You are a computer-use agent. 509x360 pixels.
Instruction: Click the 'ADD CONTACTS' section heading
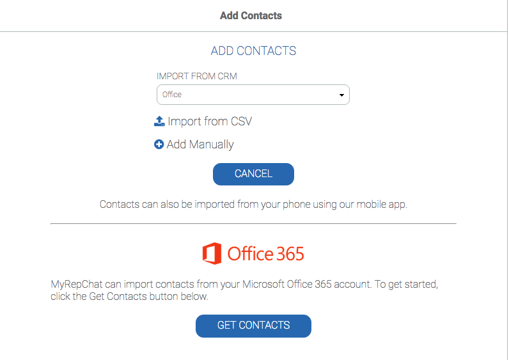253,51
